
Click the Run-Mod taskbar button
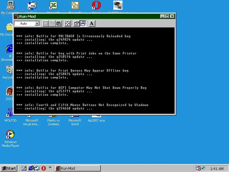78,168
